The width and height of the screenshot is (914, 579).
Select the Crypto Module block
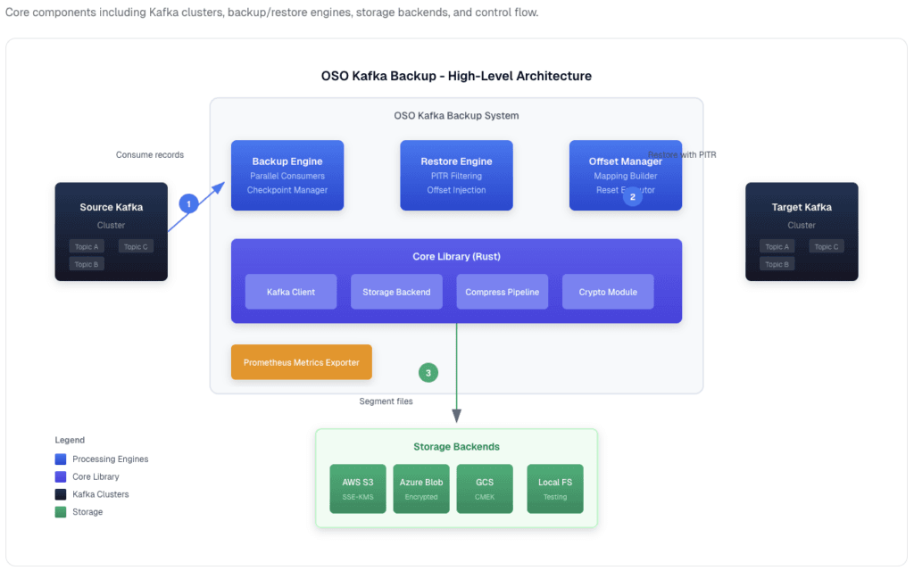pyautogui.click(x=609, y=292)
